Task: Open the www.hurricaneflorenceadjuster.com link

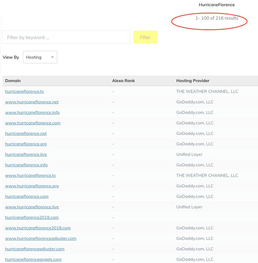Action: [41, 238]
